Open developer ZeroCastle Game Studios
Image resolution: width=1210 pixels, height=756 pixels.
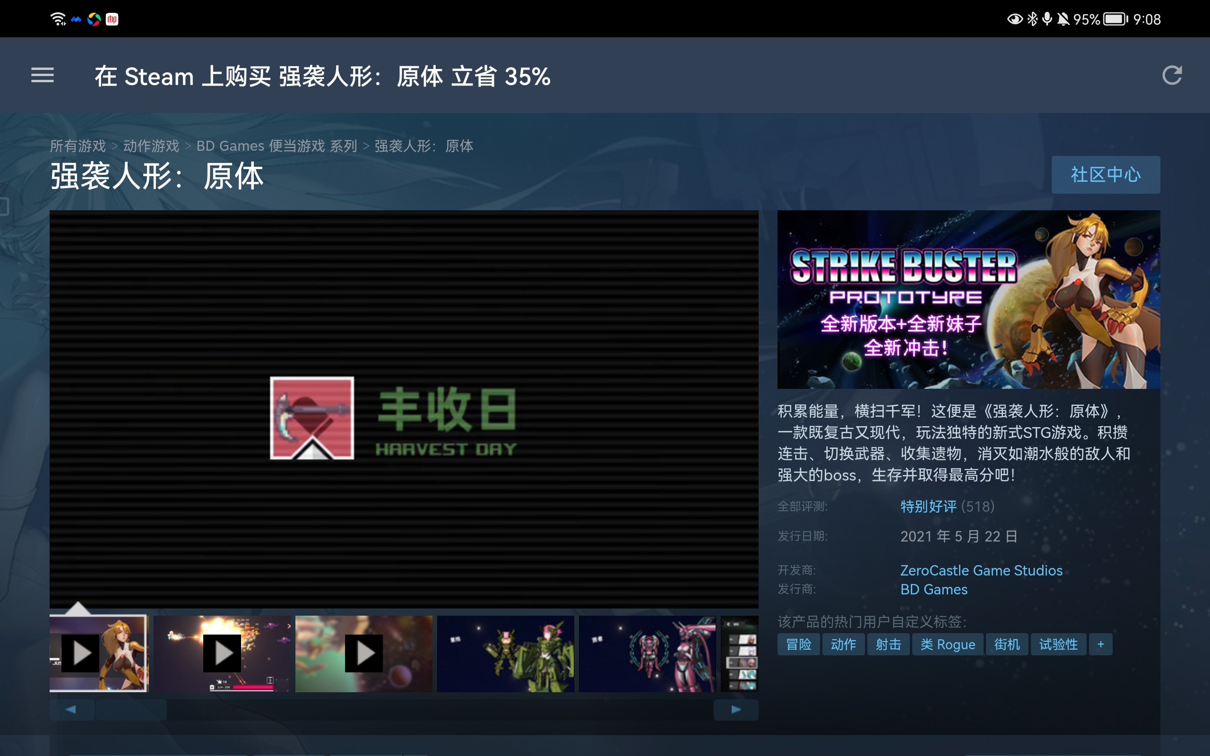click(x=981, y=570)
